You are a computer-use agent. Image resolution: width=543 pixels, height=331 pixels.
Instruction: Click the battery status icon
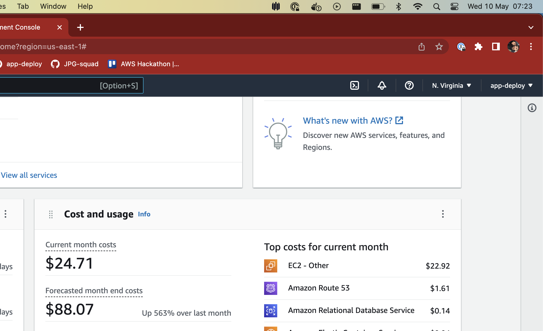[x=378, y=7]
